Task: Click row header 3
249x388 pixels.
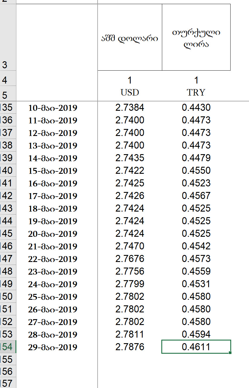Action: click(x=8, y=38)
